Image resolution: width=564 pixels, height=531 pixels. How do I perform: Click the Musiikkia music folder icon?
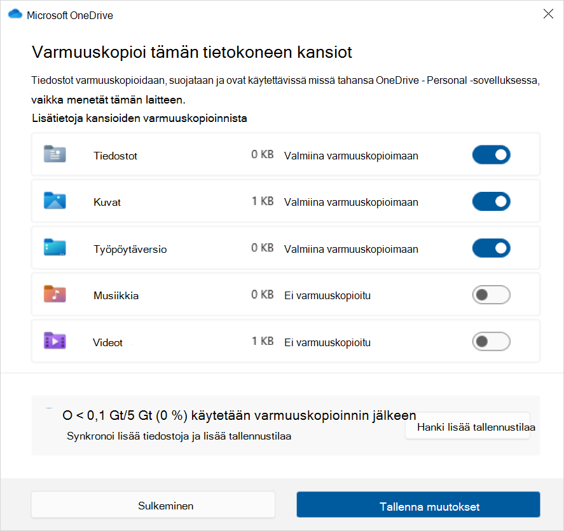[x=55, y=294]
